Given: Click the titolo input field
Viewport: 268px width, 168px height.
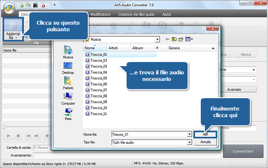Looking at the screenshot, I should 239,128.
